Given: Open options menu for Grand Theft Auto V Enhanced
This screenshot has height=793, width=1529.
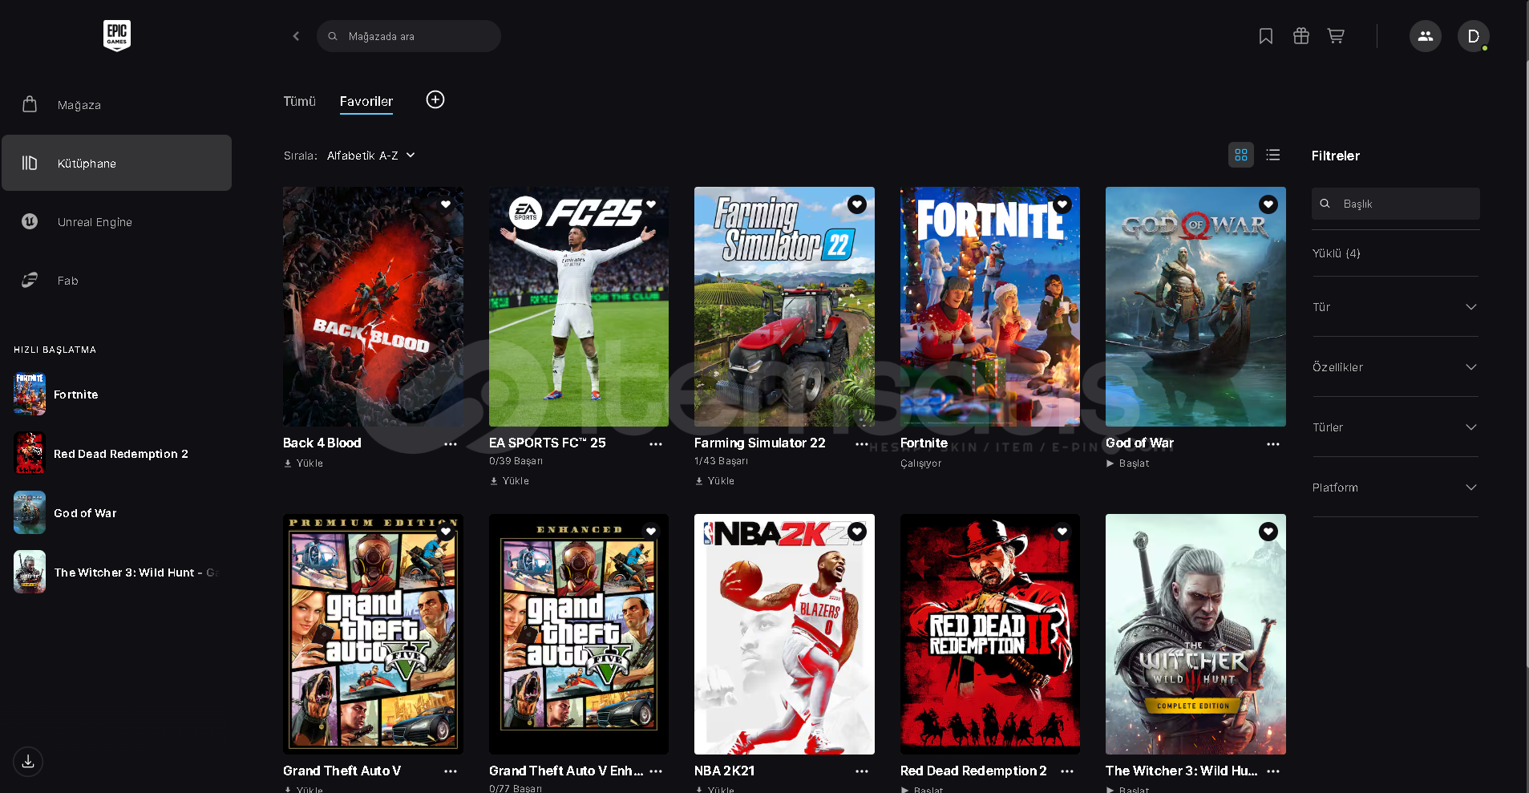Looking at the screenshot, I should (656, 771).
